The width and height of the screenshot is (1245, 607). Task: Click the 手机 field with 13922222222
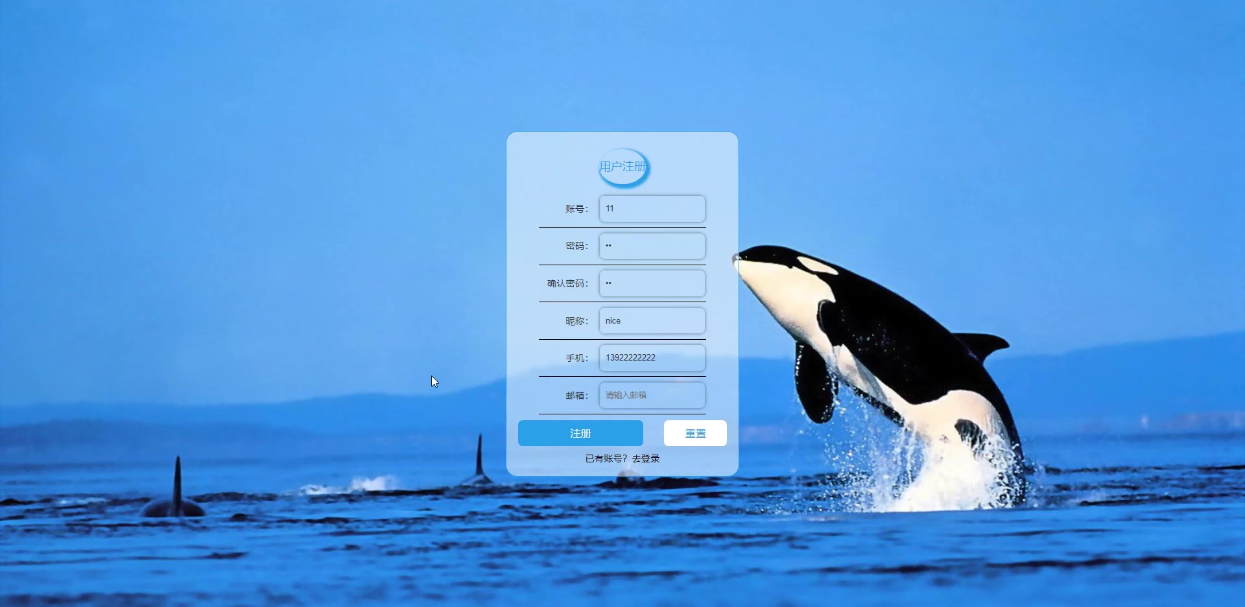[x=652, y=358]
